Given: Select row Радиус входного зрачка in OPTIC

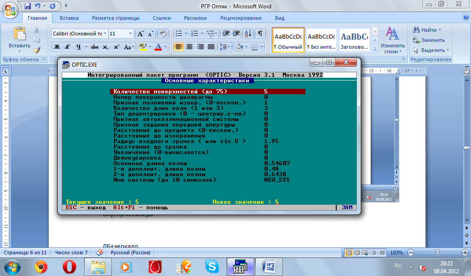Looking at the screenshot, I should [207, 141].
